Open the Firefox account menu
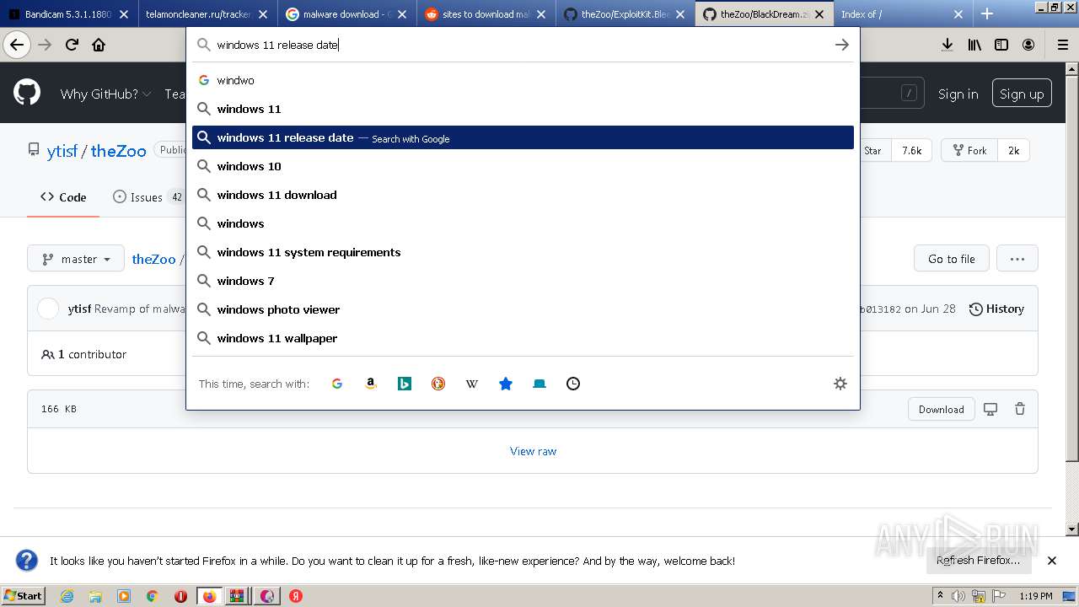 (x=1028, y=45)
